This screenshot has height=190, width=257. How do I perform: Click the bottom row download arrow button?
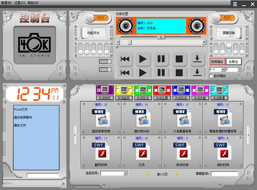tap(197, 73)
